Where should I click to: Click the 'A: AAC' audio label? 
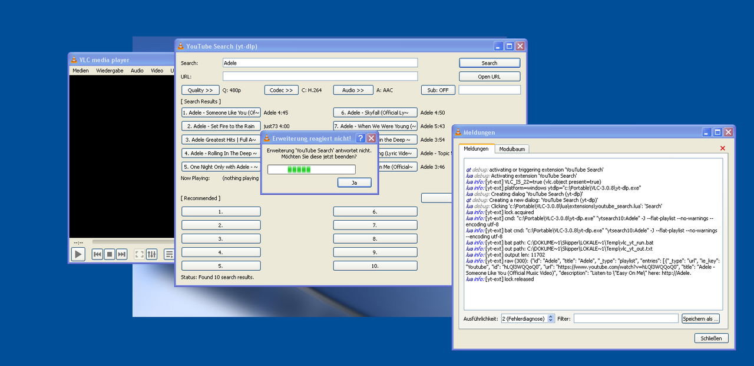[385, 90]
